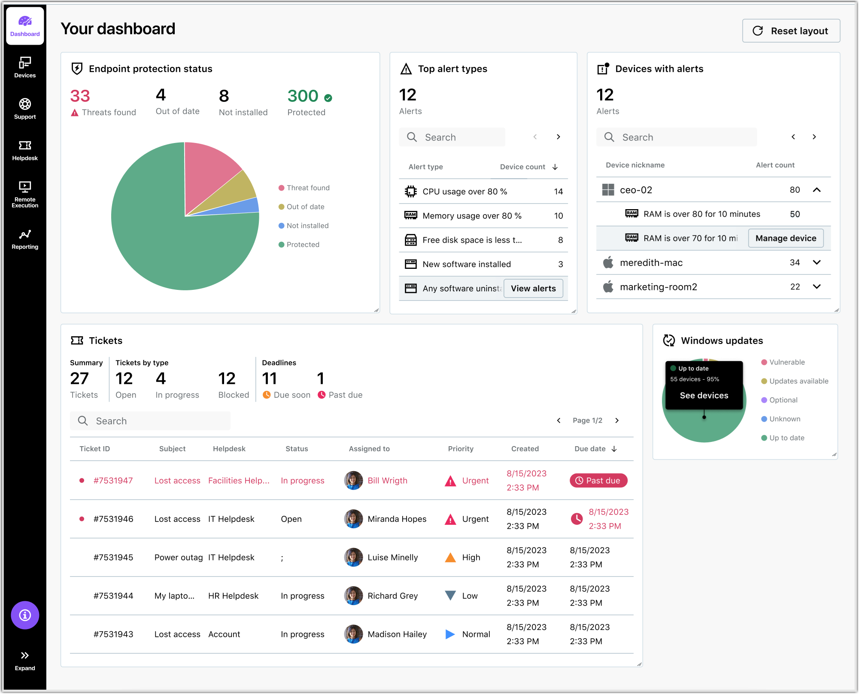This screenshot has height=694, width=859.
Task: Focus the Top alert types search field
Action: click(x=452, y=137)
